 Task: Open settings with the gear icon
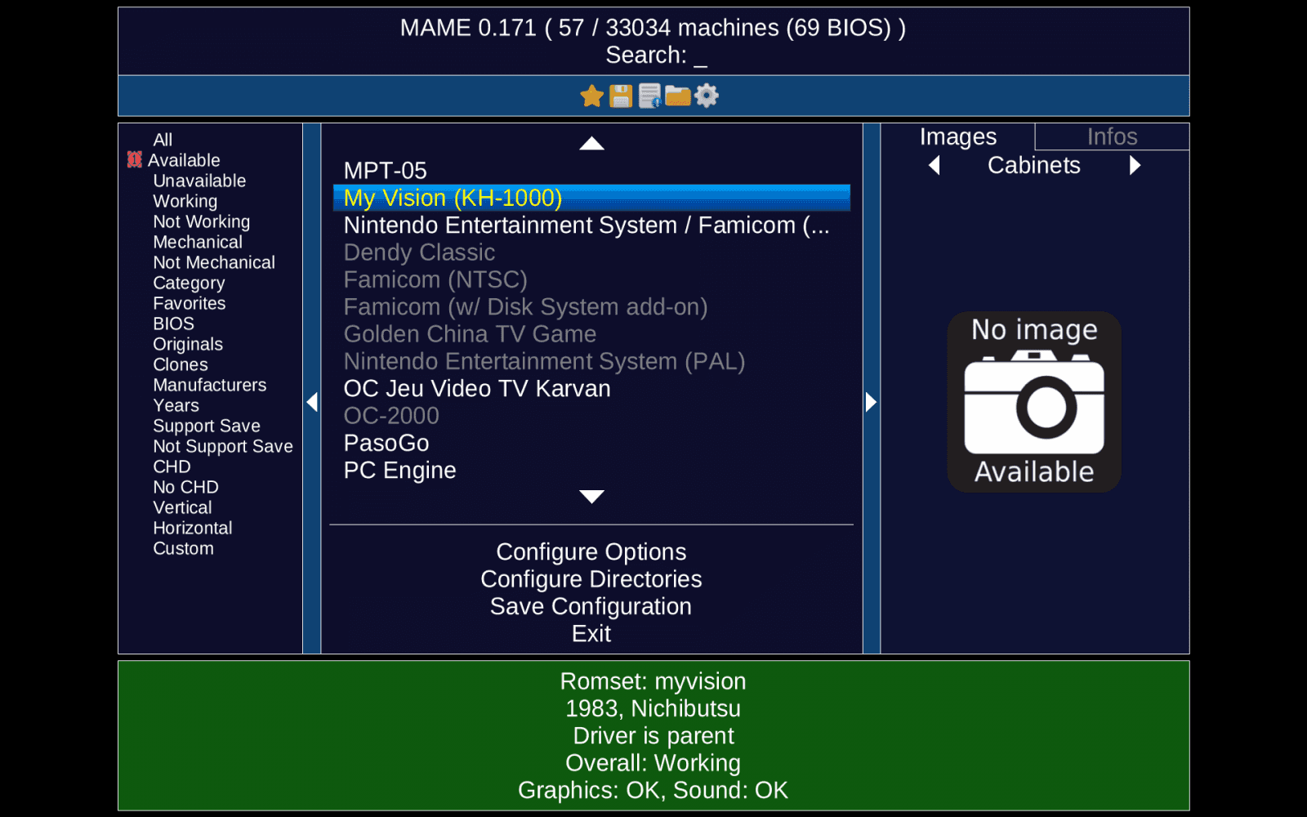707,96
